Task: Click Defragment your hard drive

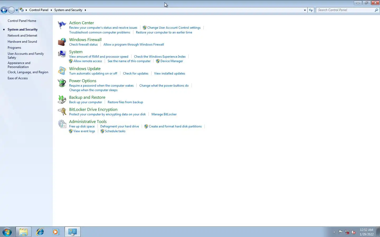Action: 120,126
